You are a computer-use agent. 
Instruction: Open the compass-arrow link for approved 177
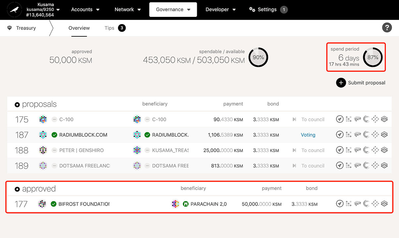(x=340, y=204)
